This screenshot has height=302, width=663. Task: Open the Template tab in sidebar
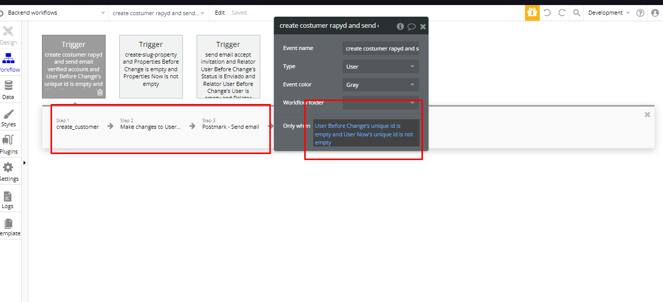point(9,226)
